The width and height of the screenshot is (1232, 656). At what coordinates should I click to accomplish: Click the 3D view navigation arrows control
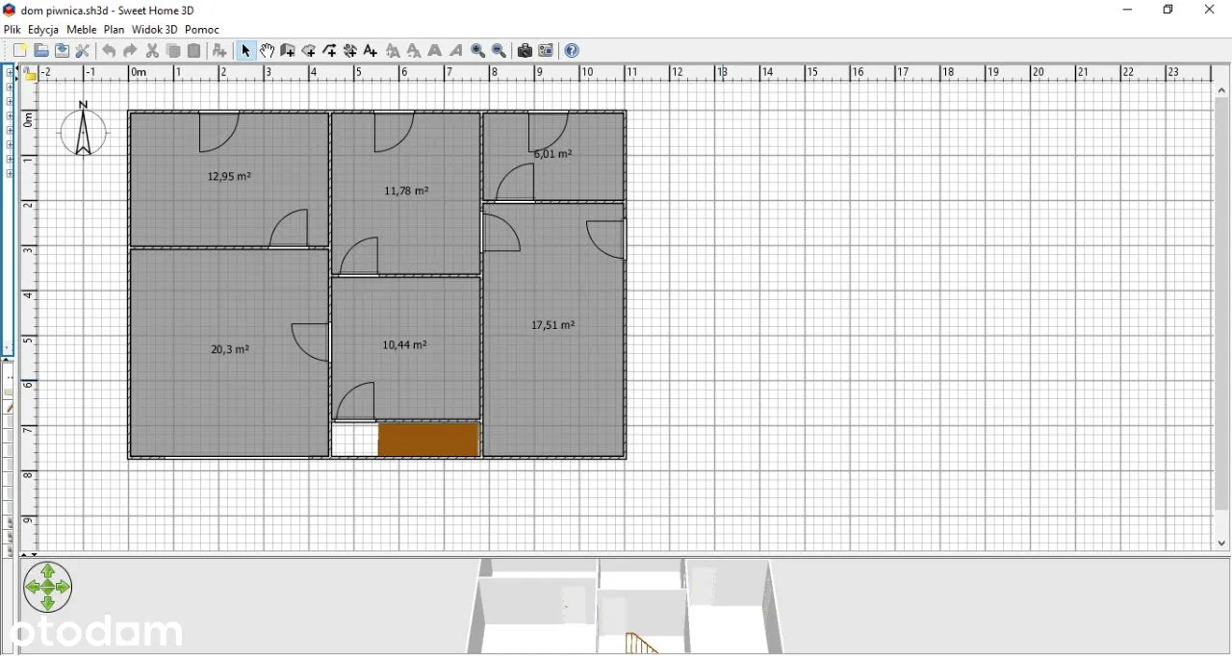pyautogui.click(x=48, y=587)
